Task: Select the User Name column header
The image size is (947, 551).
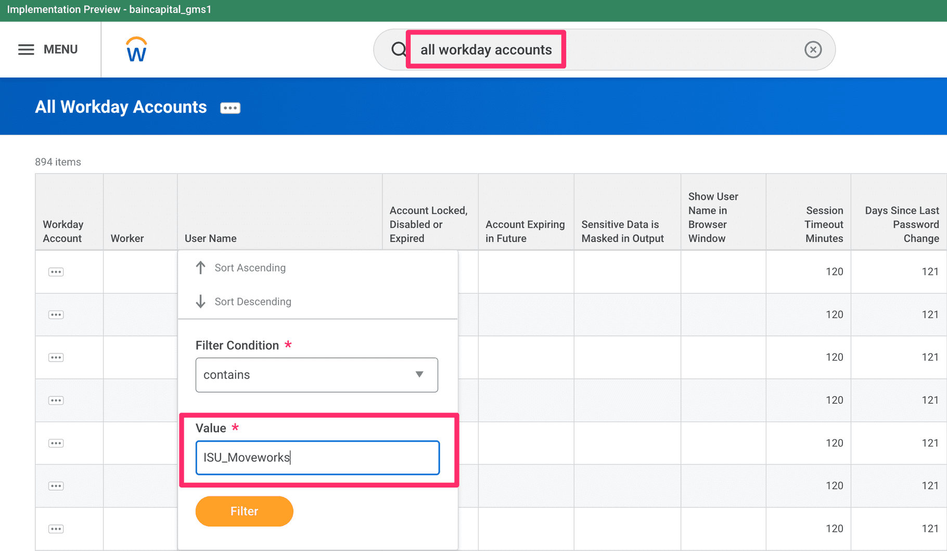Action: (280, 212)
